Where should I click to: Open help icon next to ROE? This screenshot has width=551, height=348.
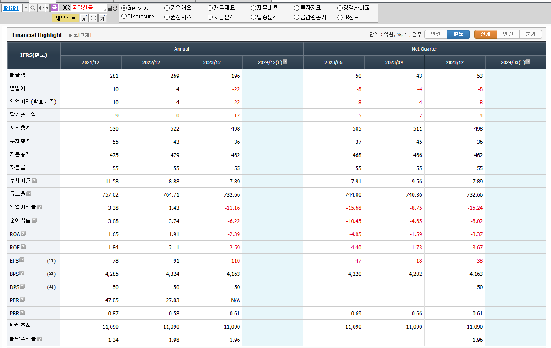click(x=23, y=247)
